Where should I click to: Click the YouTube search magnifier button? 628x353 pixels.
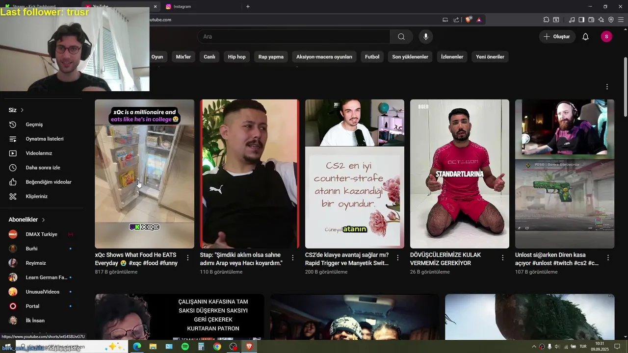[401, 37]
